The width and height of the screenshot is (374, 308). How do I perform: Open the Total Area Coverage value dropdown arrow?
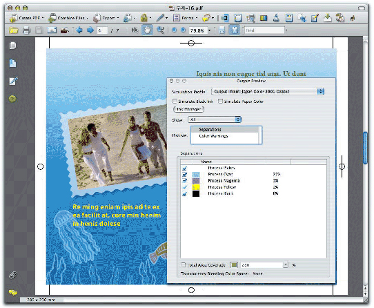[x=285, y=264]
